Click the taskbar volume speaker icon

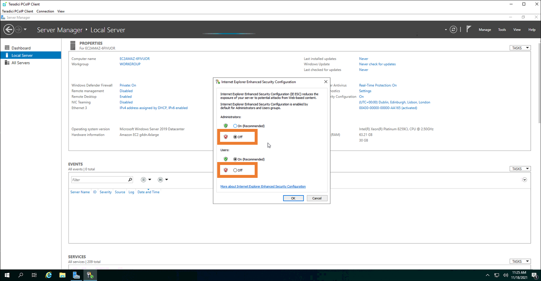pos(506,275)
